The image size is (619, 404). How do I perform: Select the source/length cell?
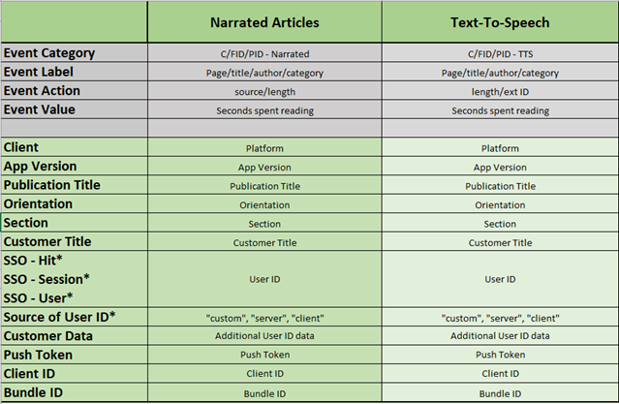point(264,90)
